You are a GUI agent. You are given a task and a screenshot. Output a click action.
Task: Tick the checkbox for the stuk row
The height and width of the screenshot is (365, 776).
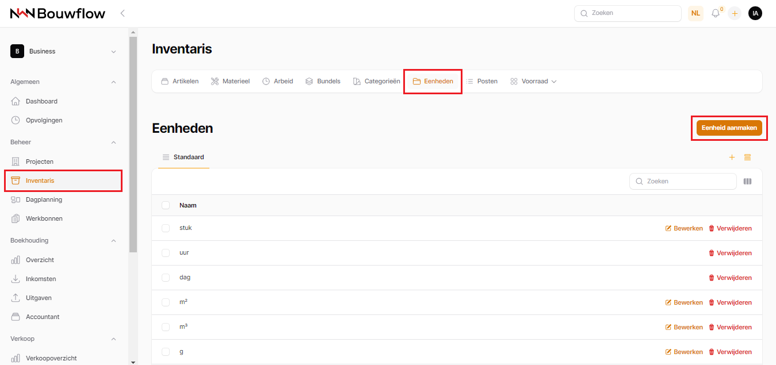166,228
